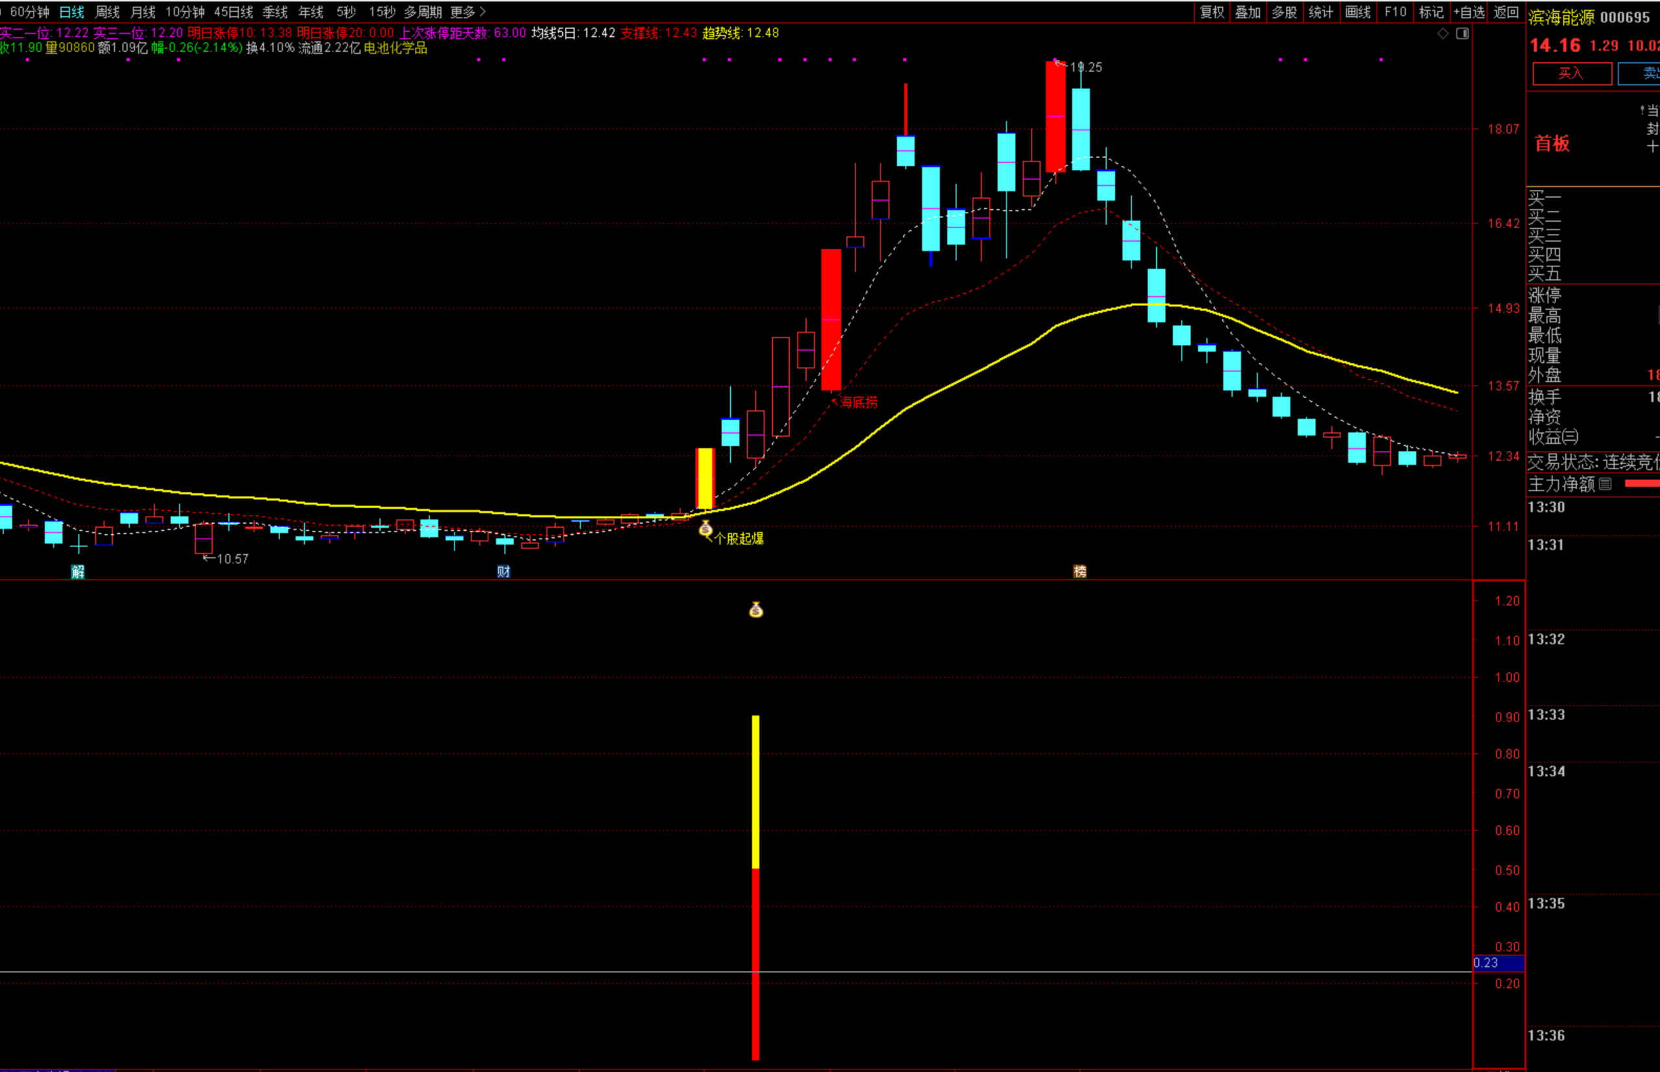Click the plus icon beside 首板 panel
The width and height of the screenshot is (1660, 1072).
click(1652, 146)
